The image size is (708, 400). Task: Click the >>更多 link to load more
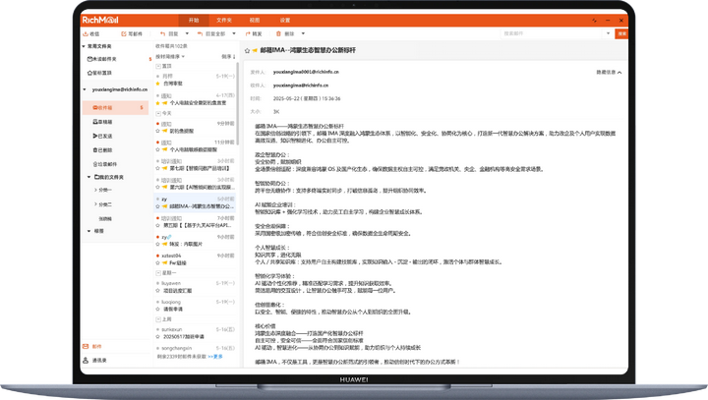[215, 357]
